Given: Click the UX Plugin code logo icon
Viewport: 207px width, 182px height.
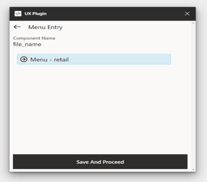Looking at the screenshot, I should [18, 14].
